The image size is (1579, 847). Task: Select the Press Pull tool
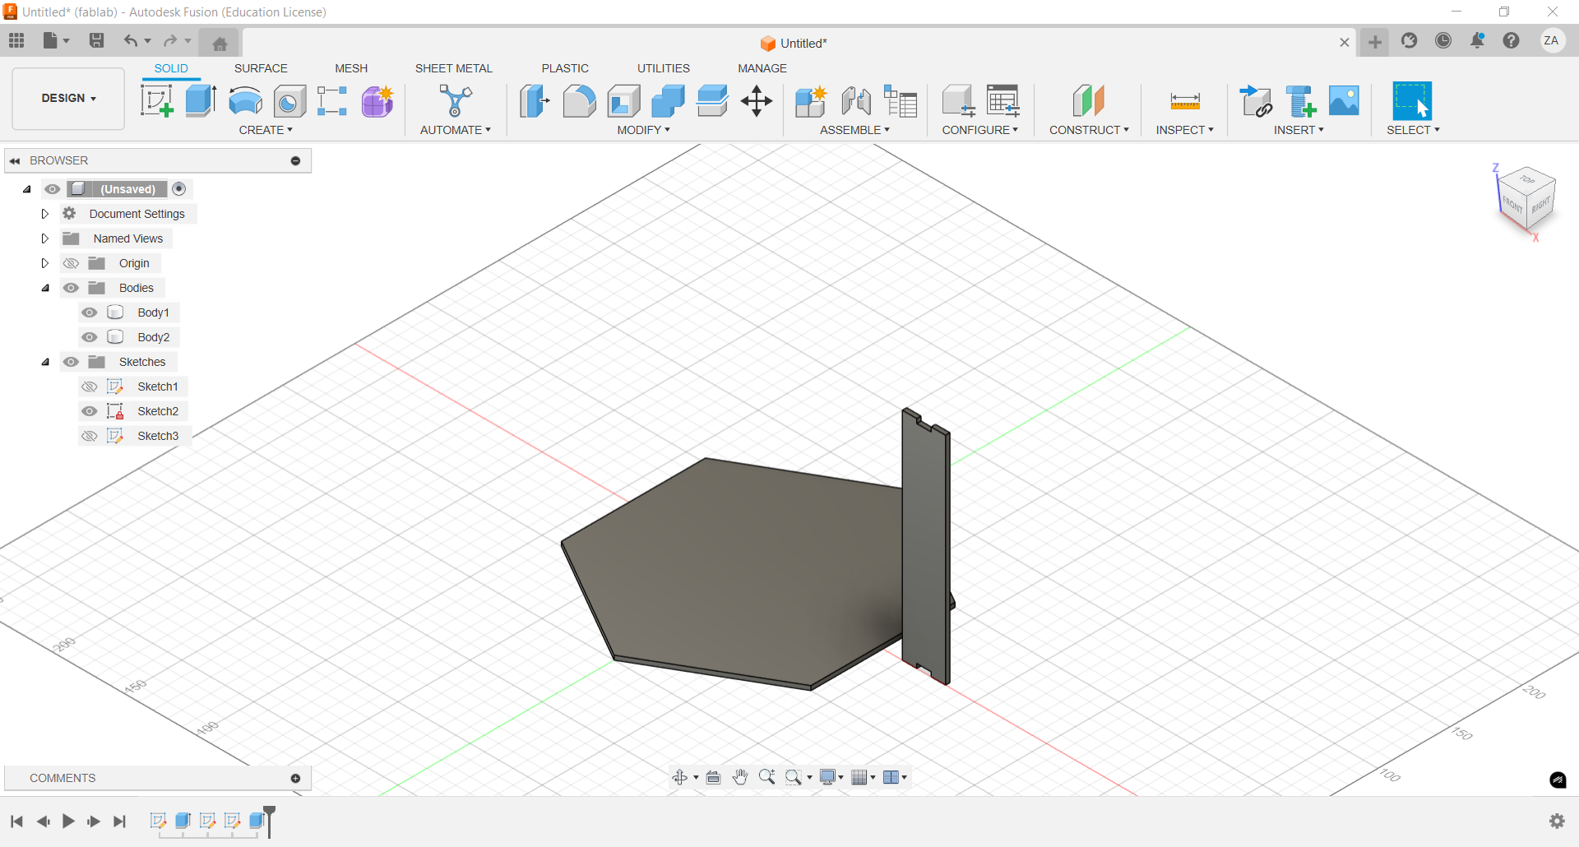pyautogui.click(x=535, y=101)
